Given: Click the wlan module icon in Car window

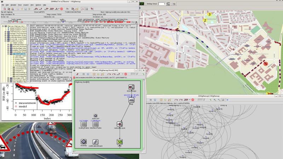Looking at the screenshot, I should coord(120,142).
